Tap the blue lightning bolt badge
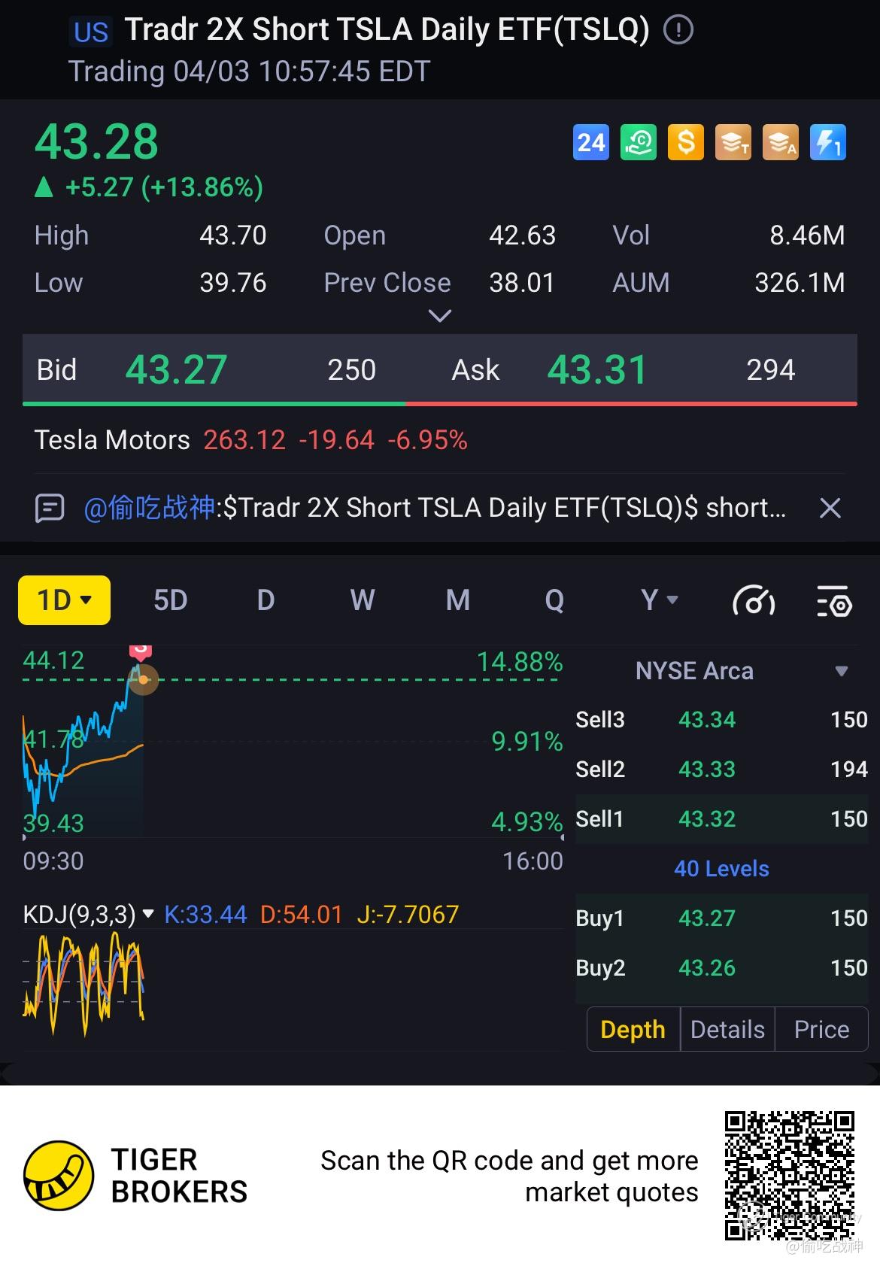 click(x=828, y=142)
